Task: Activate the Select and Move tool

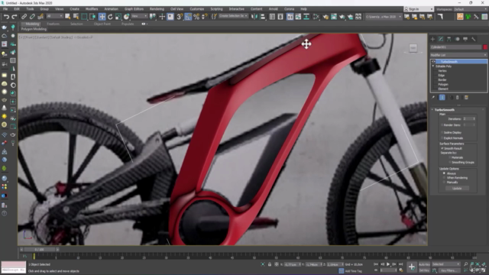Action: coord(102,17)
